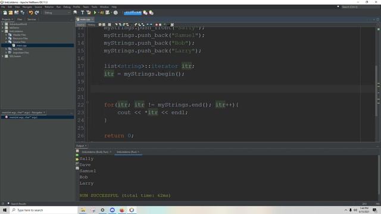This screenshot has height=214, width=381.
Task: Open the File menu
Action: (x=3, y=7)
